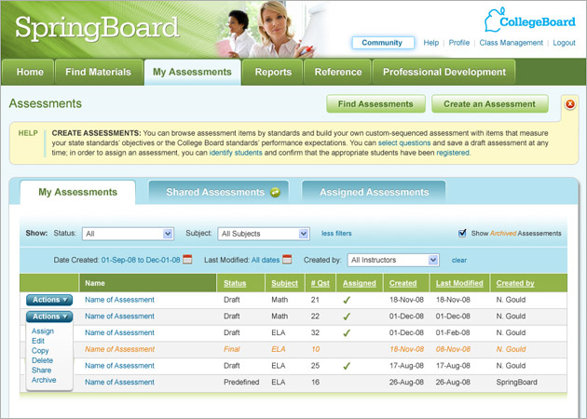Choose Assign from the Actions menu
Screen dimensions: 587x419
pos(43,331)
